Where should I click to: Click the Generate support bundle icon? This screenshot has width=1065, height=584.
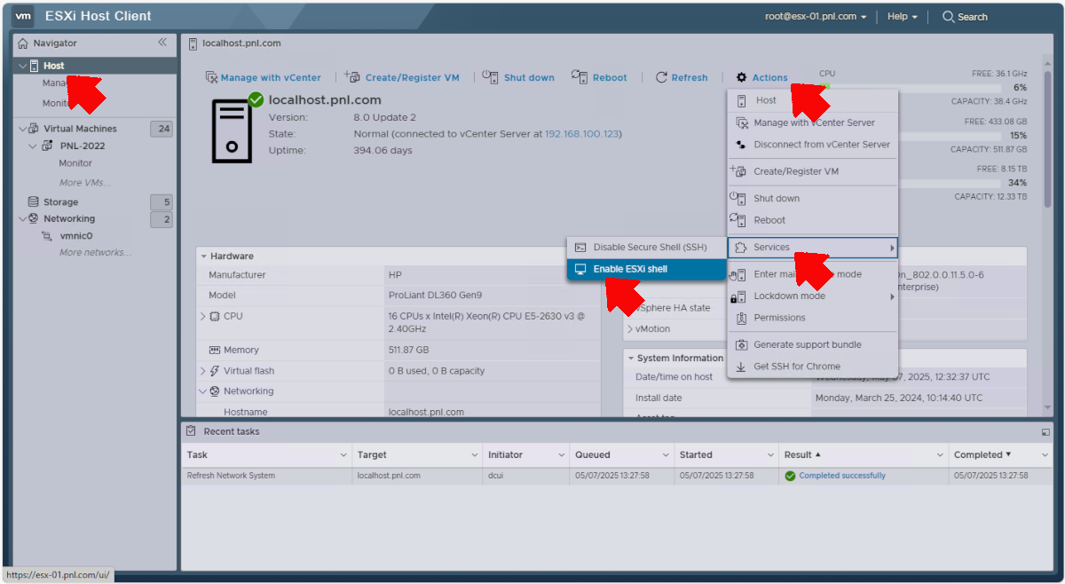[741, 344]
